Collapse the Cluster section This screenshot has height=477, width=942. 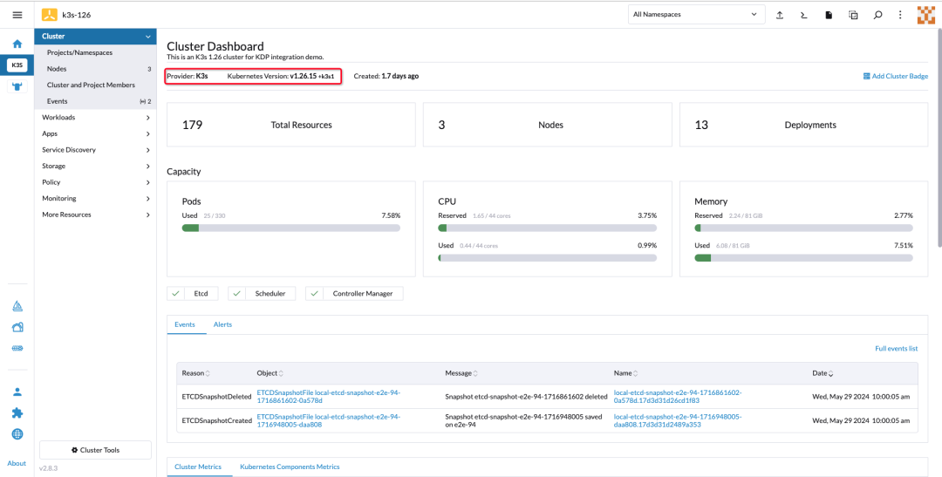coord(147,37)
